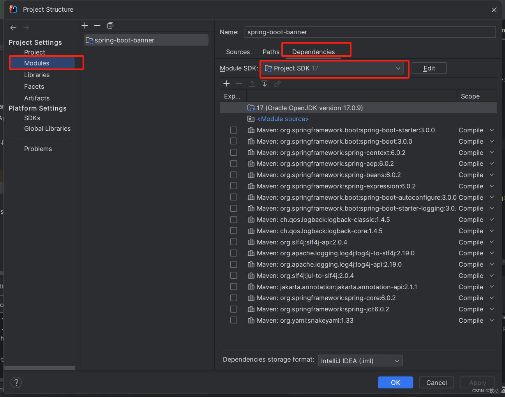Tick export checkbox for jul-to-slf4j:2.0.4
The width and height of the screenshot is (505, 397).
pos(233,275)
